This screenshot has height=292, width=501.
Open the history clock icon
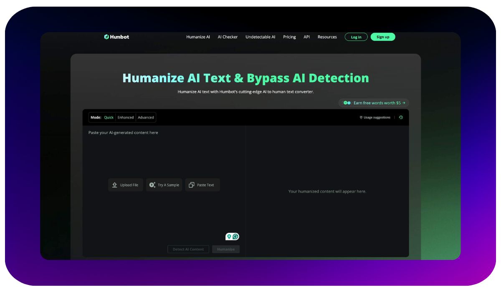point(401,118)
